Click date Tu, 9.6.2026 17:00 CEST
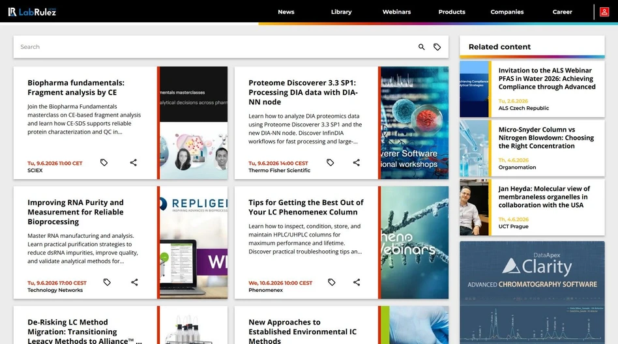Viewport: 618px width, 344px height. click(57, 283)
